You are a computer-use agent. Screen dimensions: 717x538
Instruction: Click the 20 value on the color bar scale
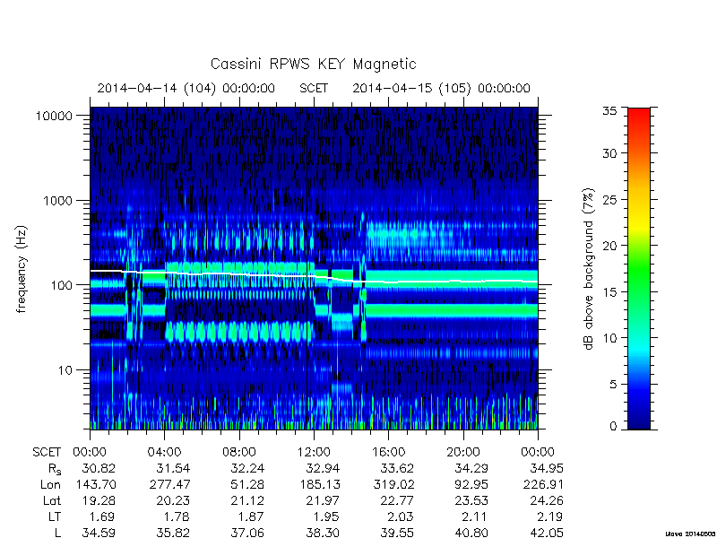point(609,246)
